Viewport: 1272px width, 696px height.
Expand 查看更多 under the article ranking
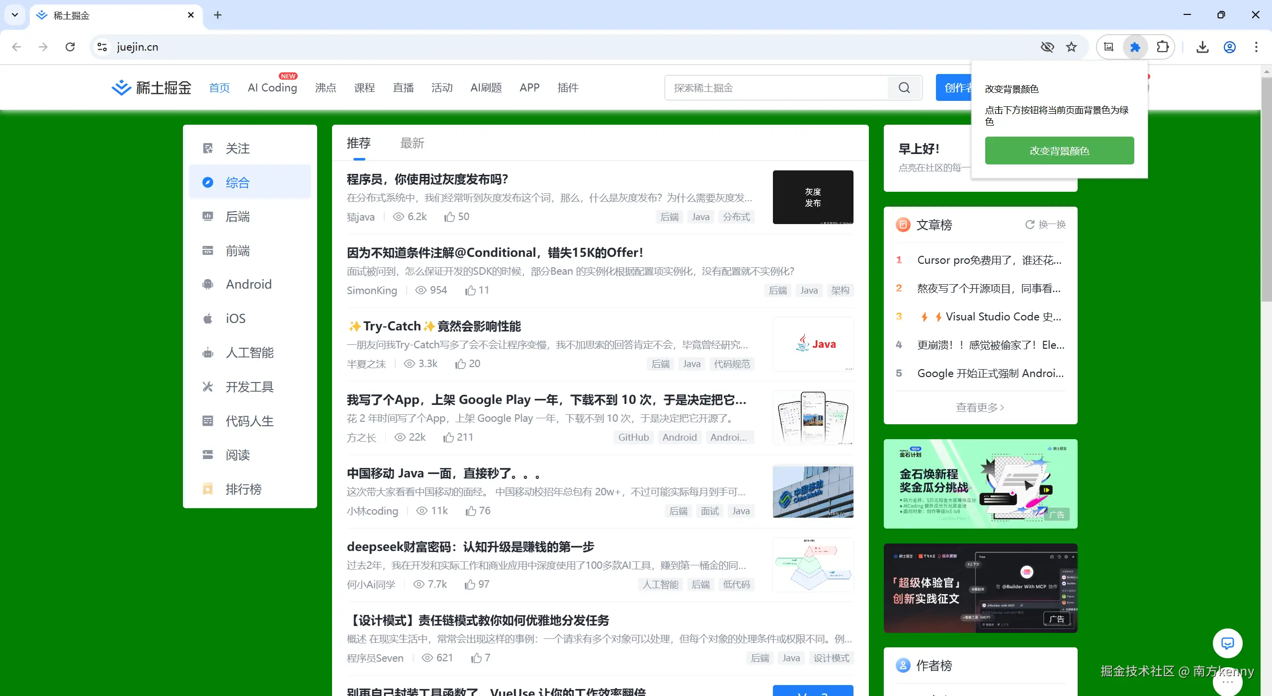978,407
